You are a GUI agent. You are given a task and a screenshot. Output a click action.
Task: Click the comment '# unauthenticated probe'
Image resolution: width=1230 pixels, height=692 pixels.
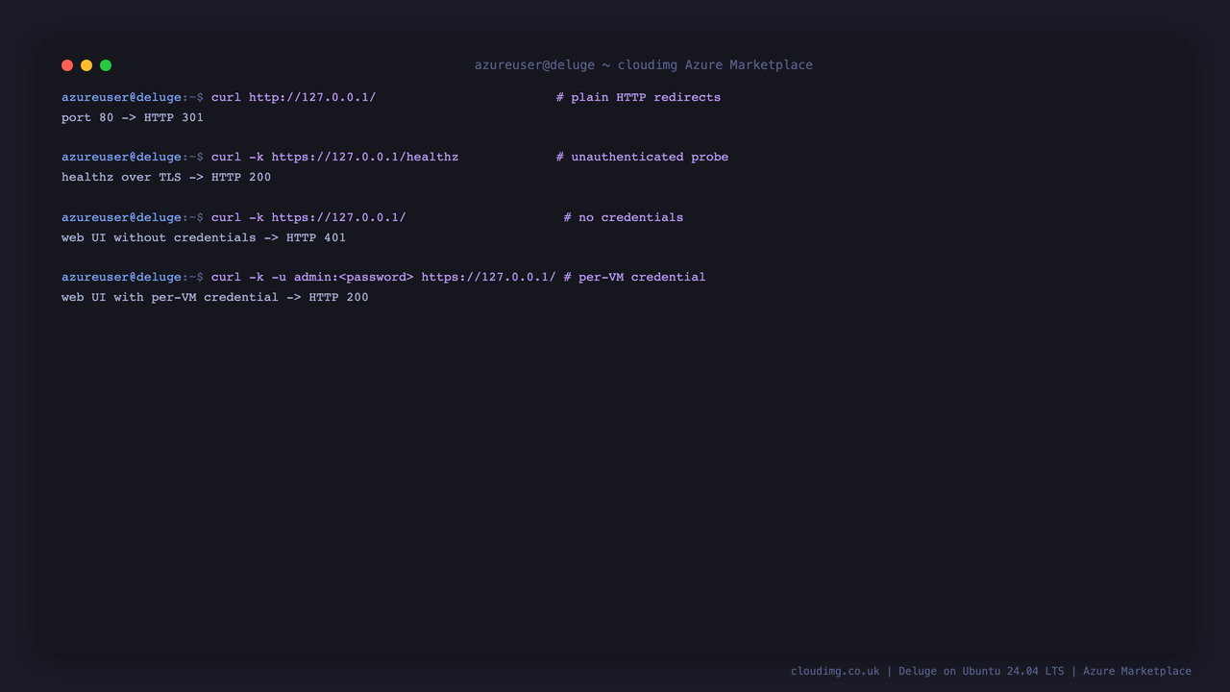(x=642, y=157)
